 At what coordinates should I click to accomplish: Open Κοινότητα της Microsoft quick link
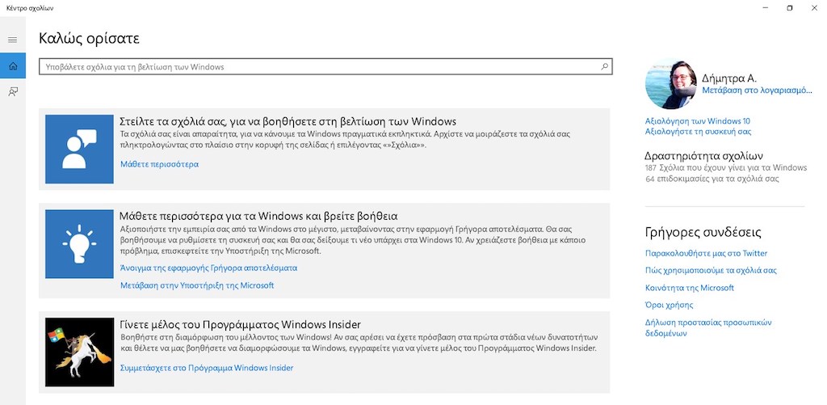(689, 288)
